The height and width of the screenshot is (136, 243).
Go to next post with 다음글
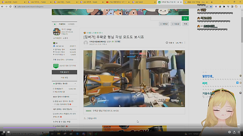click(176, 24)
